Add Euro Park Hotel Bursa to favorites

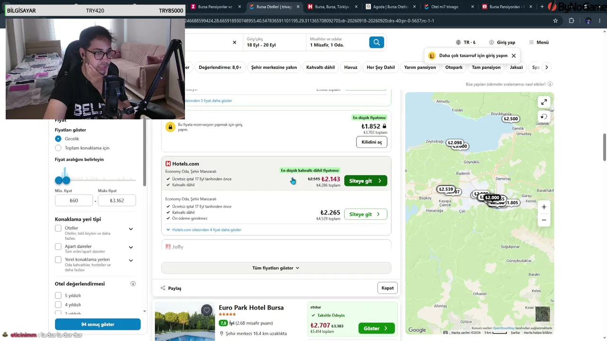pyautogui.click(x=206, y=310)
